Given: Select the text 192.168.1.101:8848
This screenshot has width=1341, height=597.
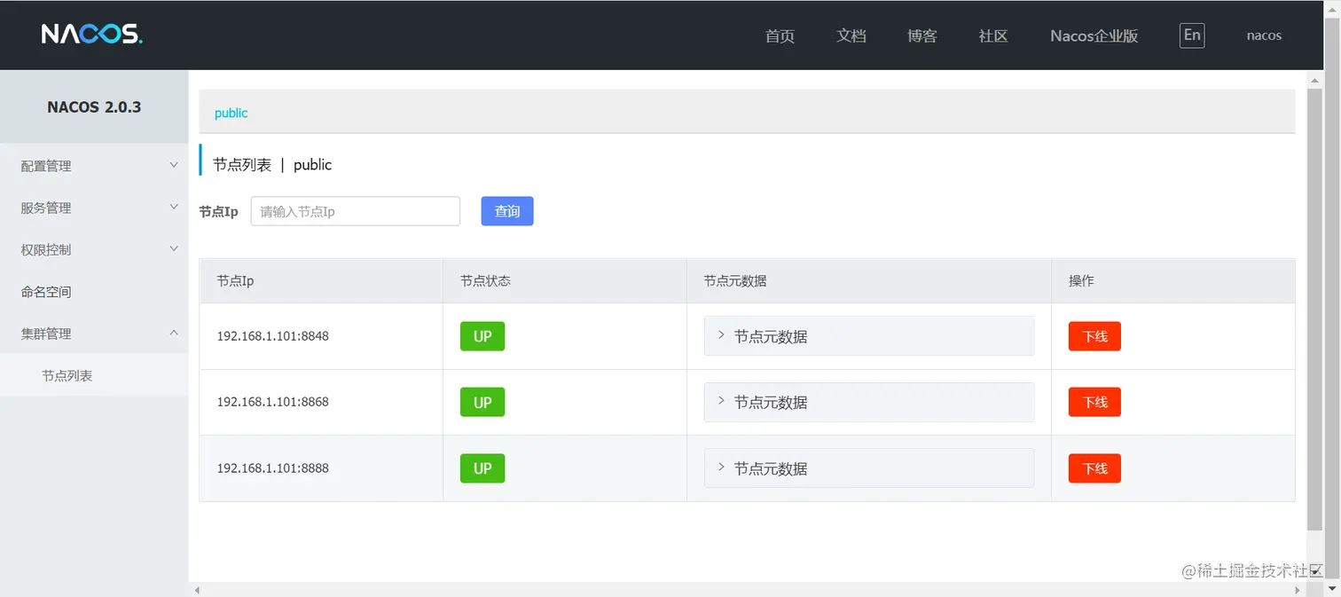Looking at the screenshot, I should tap(272, 336).
